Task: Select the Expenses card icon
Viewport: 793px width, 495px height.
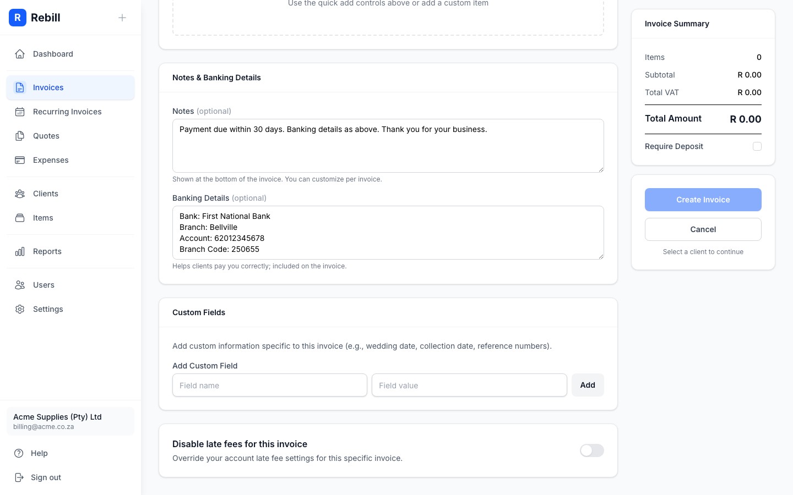Action: (x=20, y=160)
